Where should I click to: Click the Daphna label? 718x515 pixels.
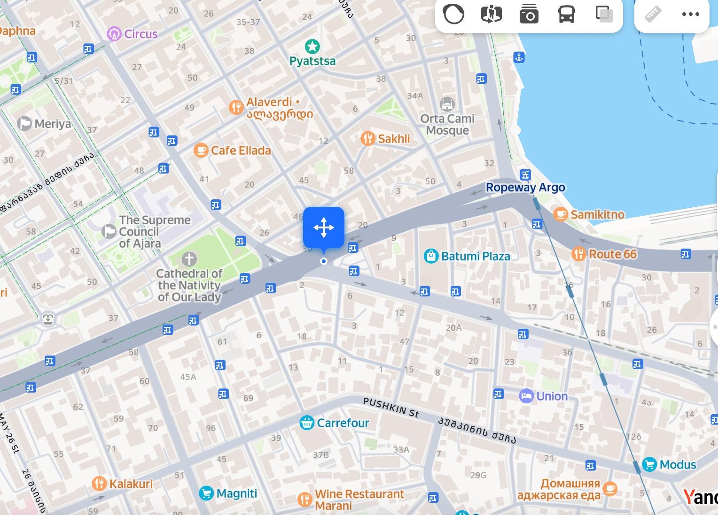click(x=17, y=31)
